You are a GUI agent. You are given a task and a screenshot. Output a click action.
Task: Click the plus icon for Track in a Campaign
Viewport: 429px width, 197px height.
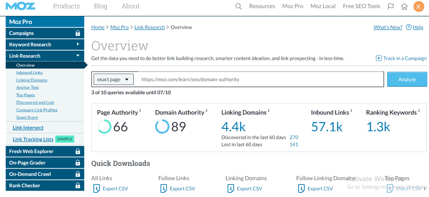tap(379, 58)
